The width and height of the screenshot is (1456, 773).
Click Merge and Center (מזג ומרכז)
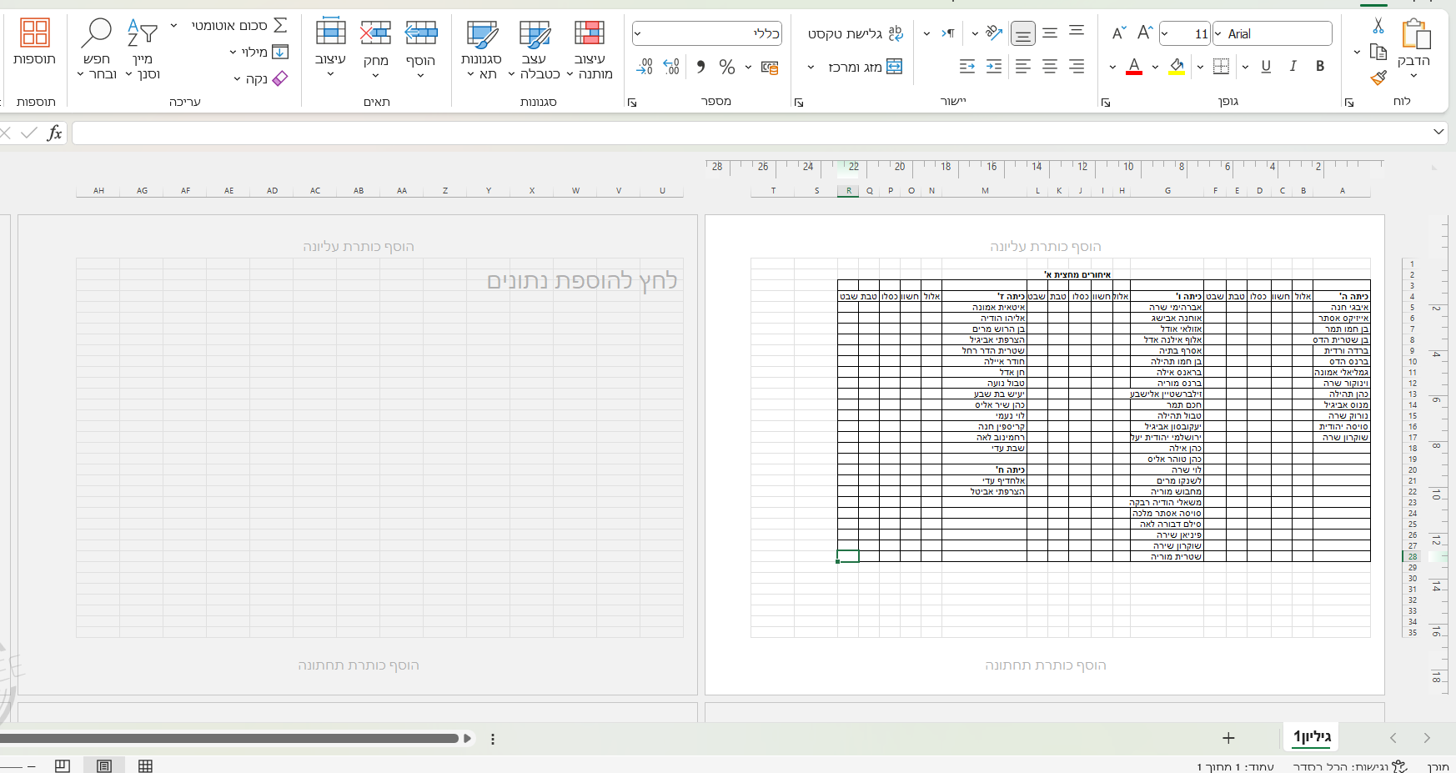[x=865, y=67]
